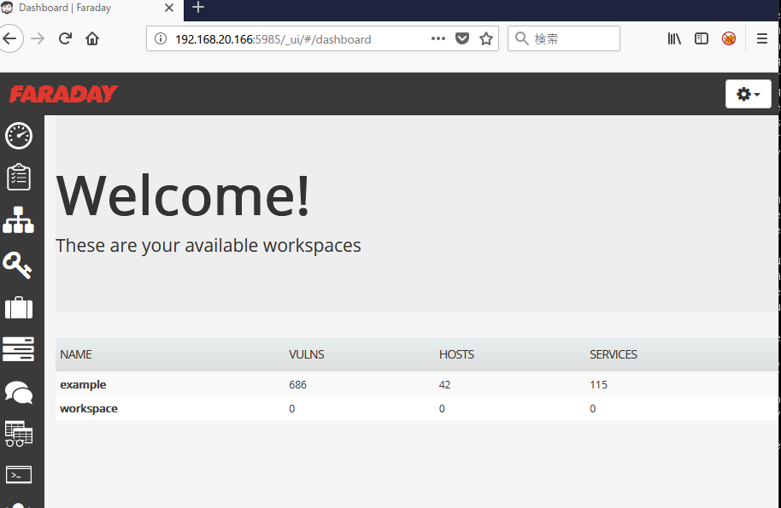Reload the page with refresh icon

pos(65,38)
